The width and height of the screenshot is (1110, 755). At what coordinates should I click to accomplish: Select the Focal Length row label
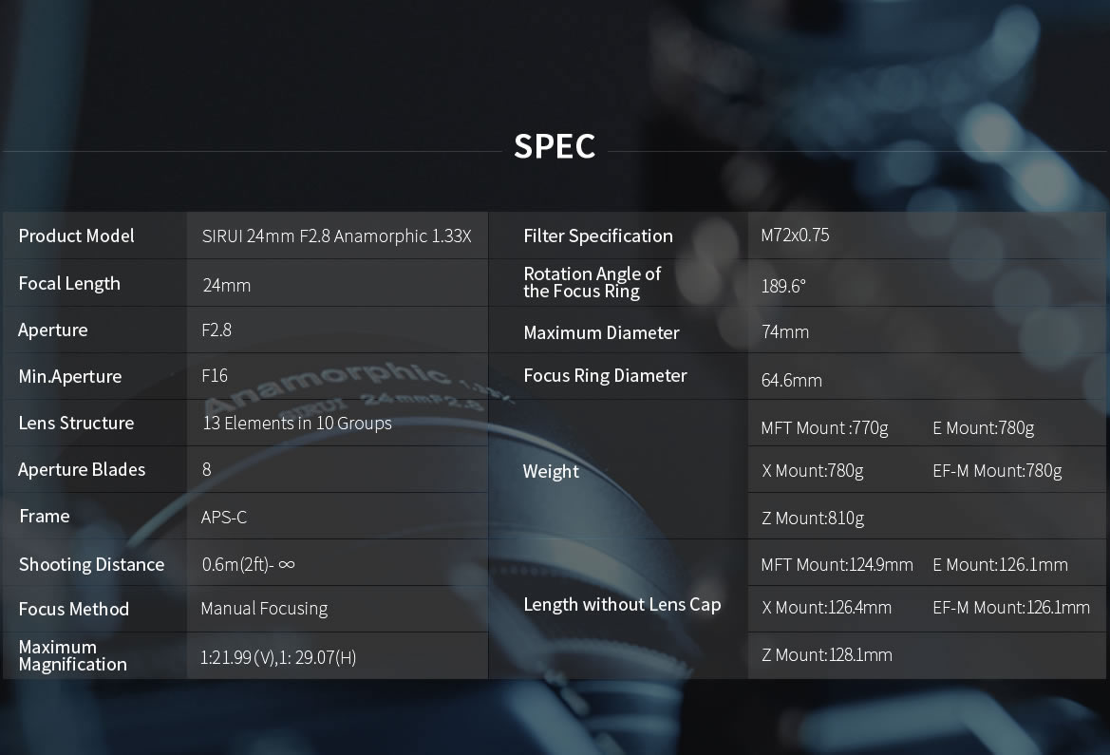click(69, 283)
